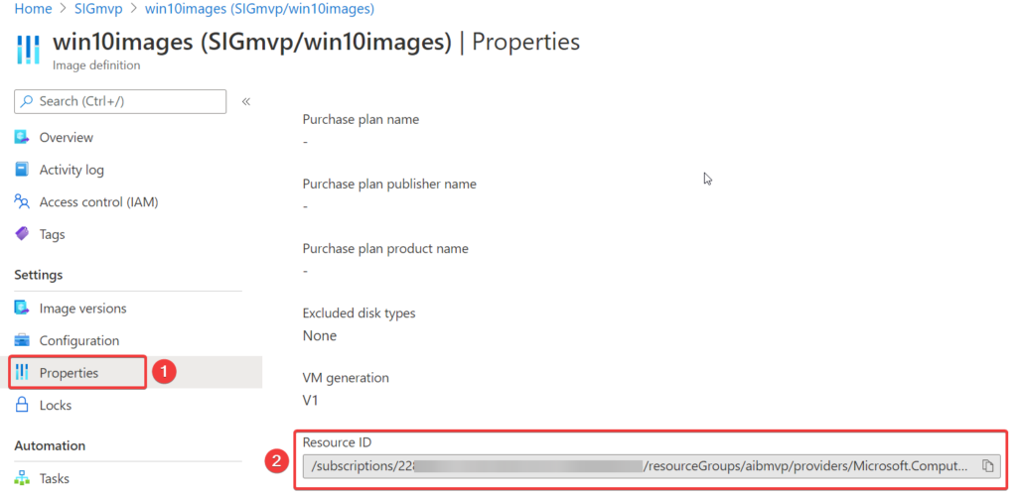Image resolution: width=1017 pixels, height=496 pixels.
Task: Click the Activity log icon
Action: [22, 170]
